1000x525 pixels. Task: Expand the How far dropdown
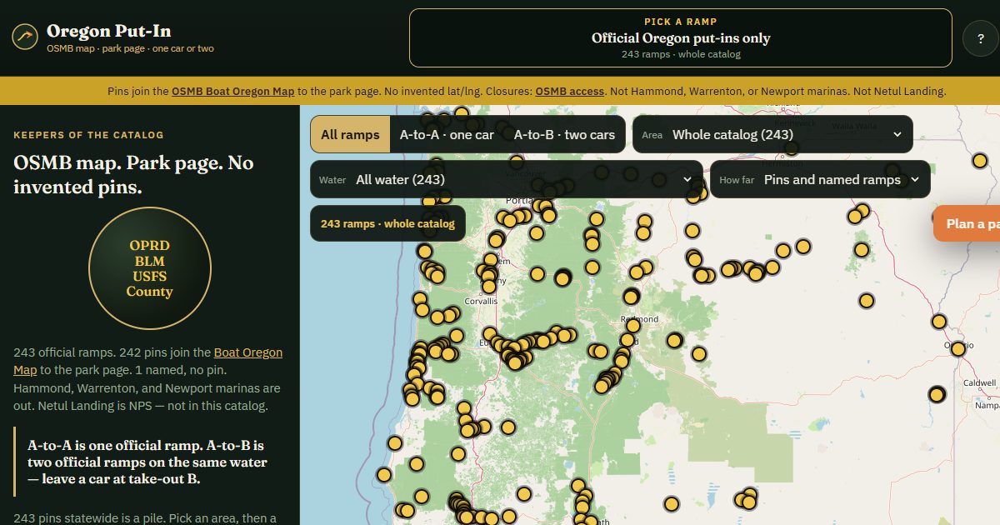[820, 179]
